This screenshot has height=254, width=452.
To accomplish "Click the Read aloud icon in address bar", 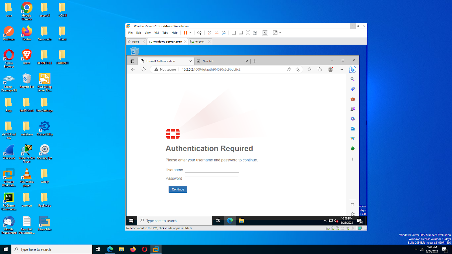I will coord(289,69).
